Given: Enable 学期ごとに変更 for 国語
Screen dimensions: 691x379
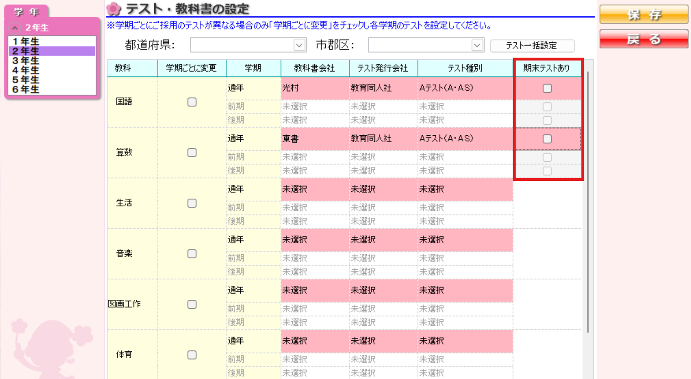Looking at the screenshot, I should point(192,102).
